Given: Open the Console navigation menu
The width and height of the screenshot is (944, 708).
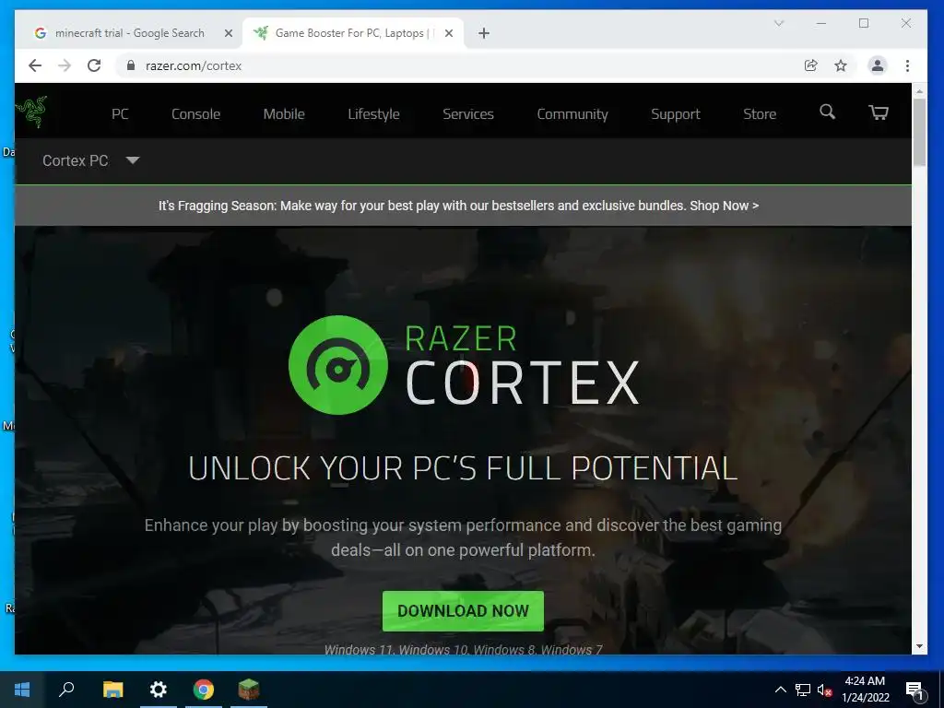Looking at the screenshot, I should click(195, 113).
